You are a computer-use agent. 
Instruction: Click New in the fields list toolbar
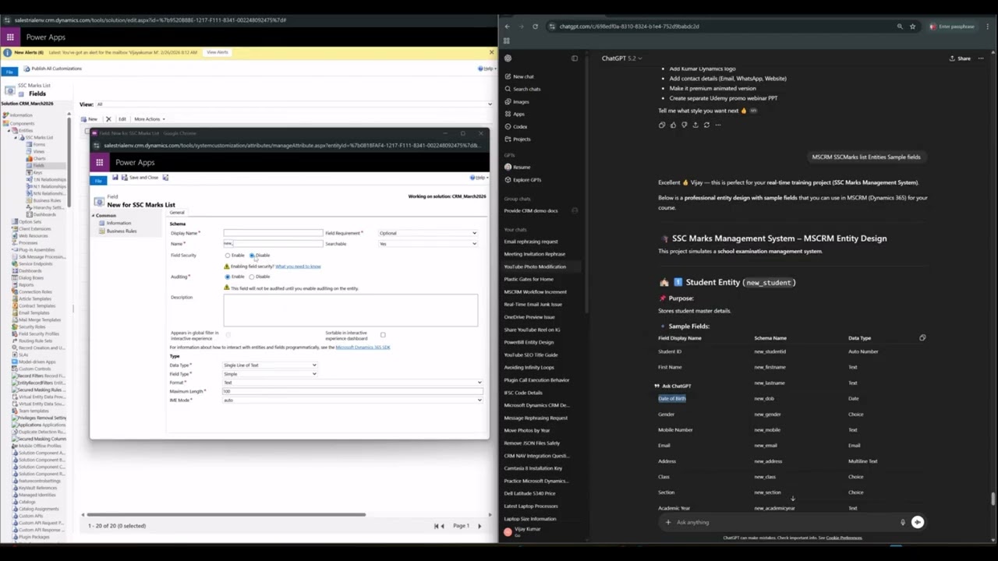click(88, 119)
